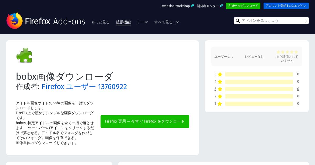Focus the アドオンを見つけよう search field

point(271,21)
